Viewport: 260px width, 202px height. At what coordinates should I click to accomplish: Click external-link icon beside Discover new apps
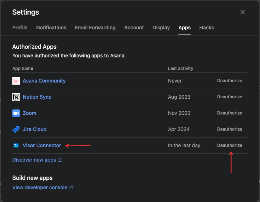tap(60, 160)
